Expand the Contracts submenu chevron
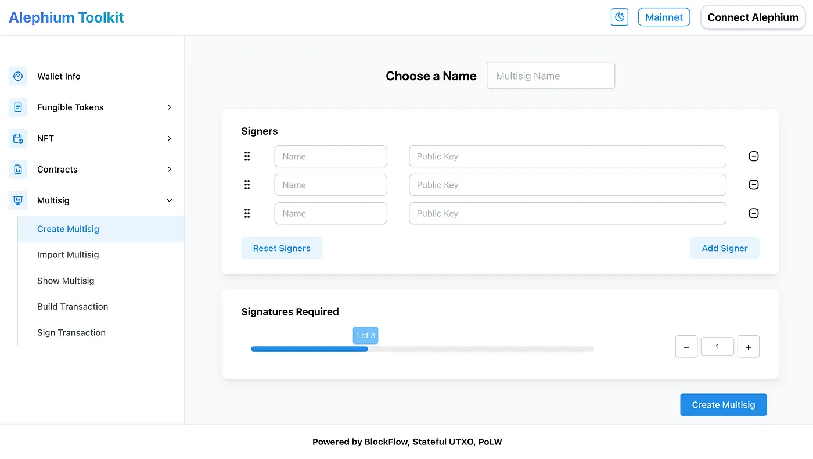 [x=169, y=170]
